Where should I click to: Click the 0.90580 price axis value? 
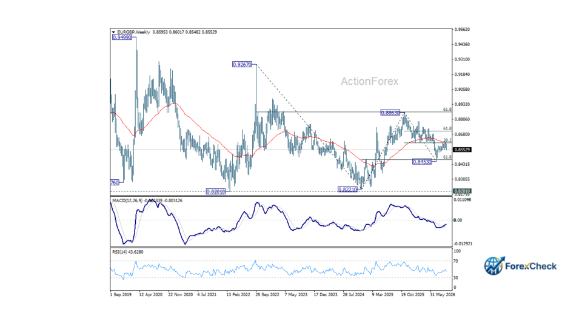462,90
